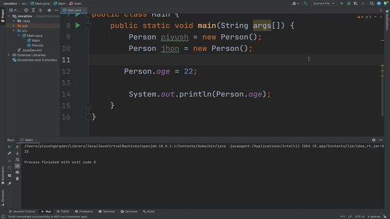
Task: Go to previous highlighted problem arrow
Action: point(375,17)
